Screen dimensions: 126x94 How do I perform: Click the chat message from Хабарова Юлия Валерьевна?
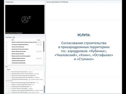(x=19, y=86)
